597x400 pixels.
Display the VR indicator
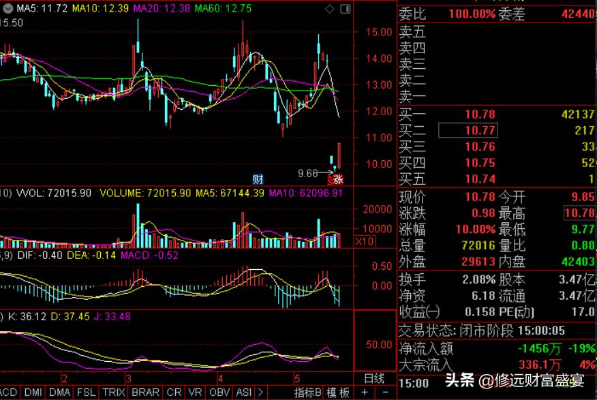[x=194, y=393]
